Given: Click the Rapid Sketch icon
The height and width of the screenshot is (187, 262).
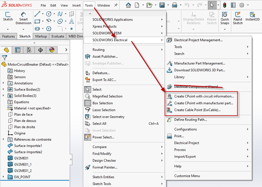Looking at the screenshot, I should pos(238,18).
